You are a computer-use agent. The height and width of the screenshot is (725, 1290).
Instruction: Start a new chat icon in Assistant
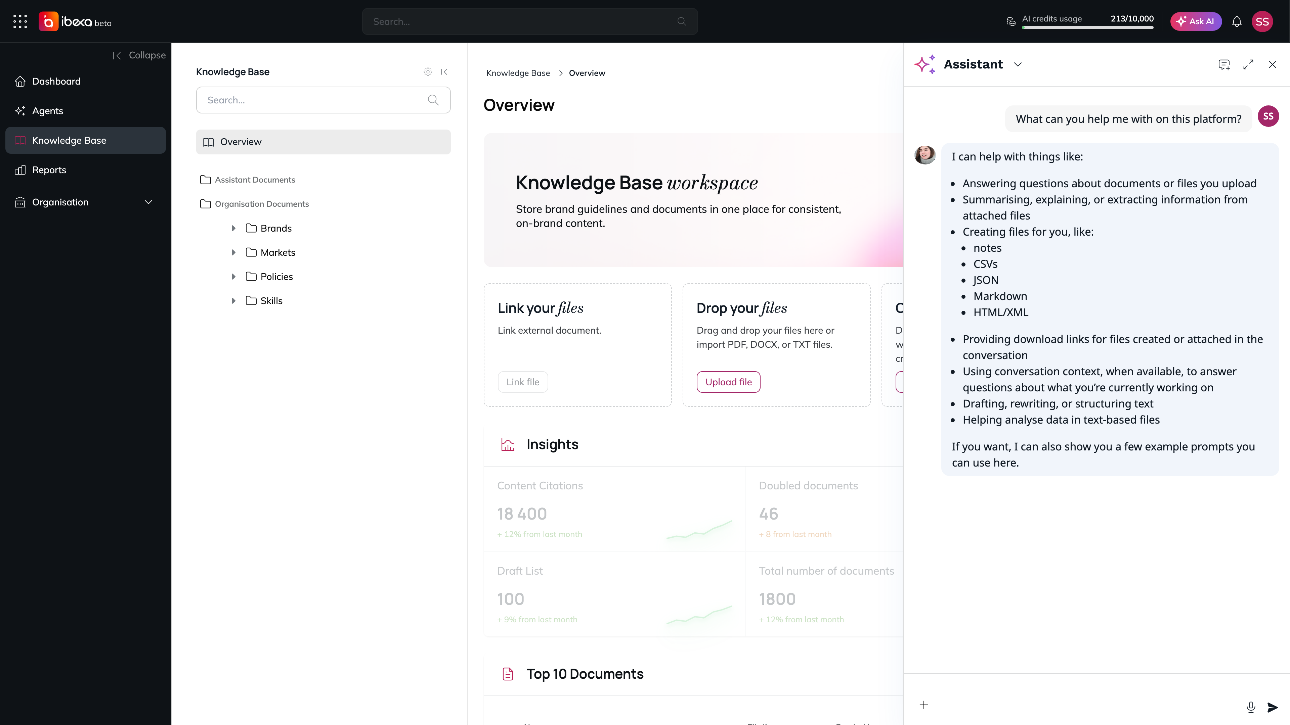[x=1224, y=64]
